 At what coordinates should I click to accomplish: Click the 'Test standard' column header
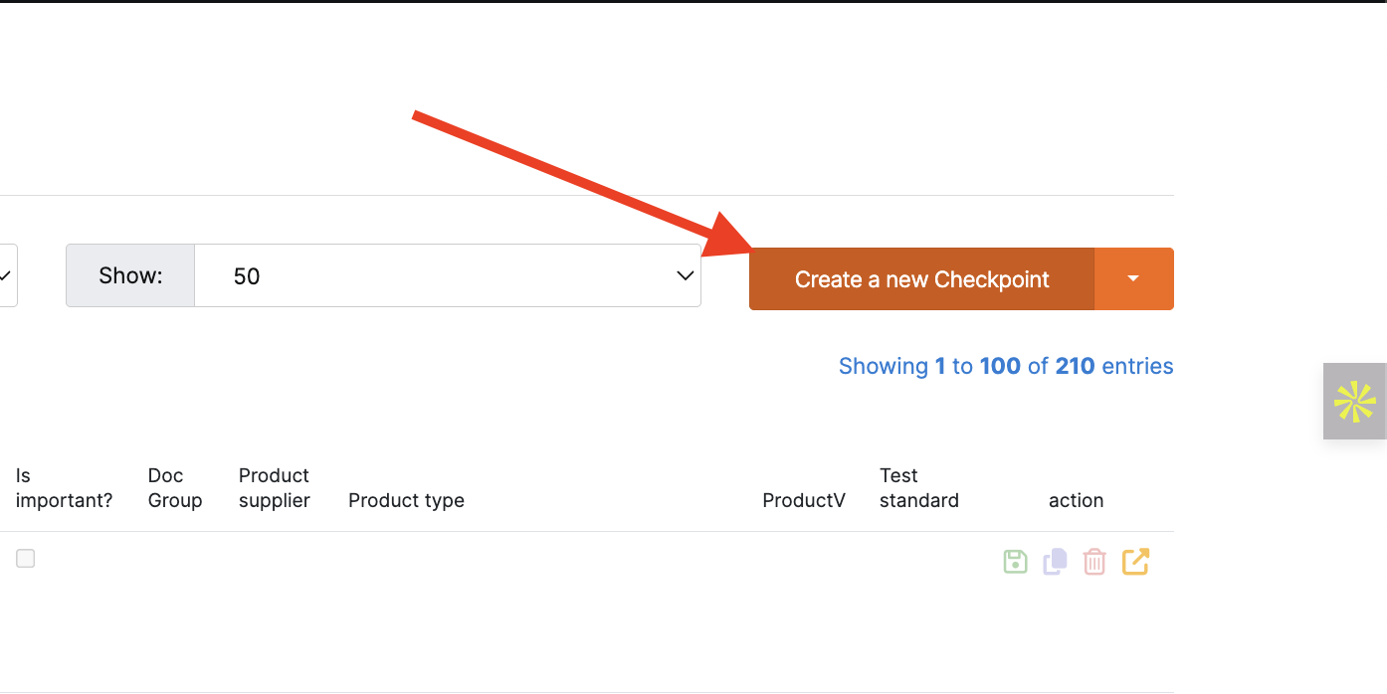pyautogui.click(x=919, y=488)
